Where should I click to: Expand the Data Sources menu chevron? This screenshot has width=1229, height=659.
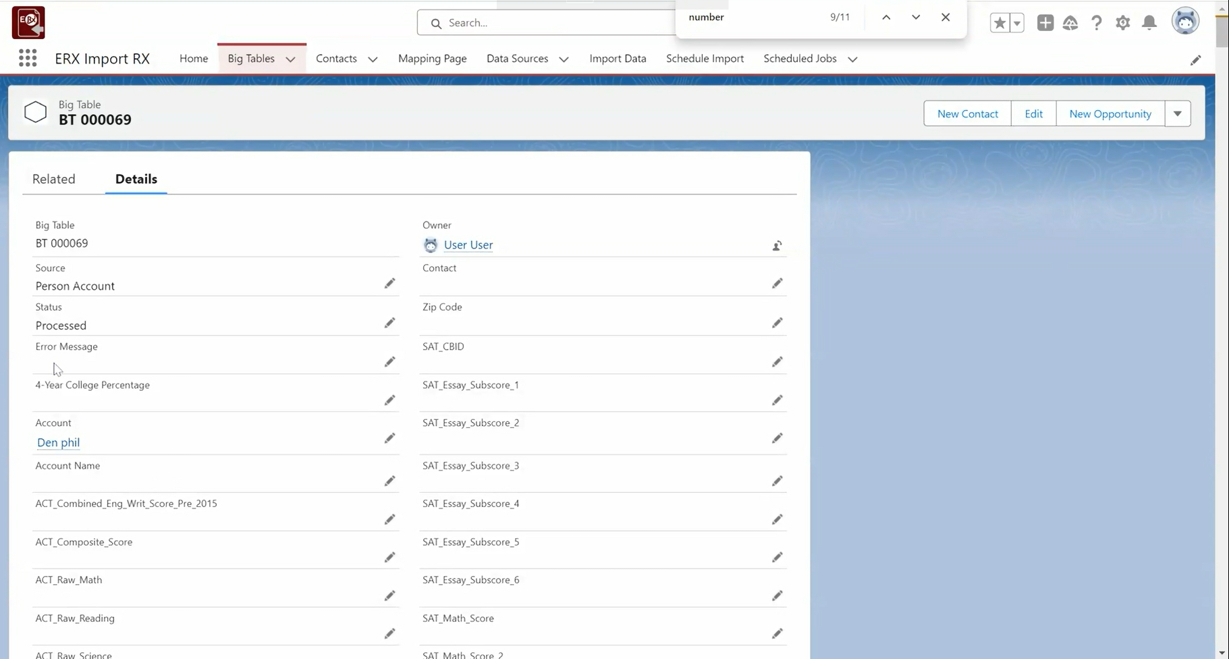[564, 59]
